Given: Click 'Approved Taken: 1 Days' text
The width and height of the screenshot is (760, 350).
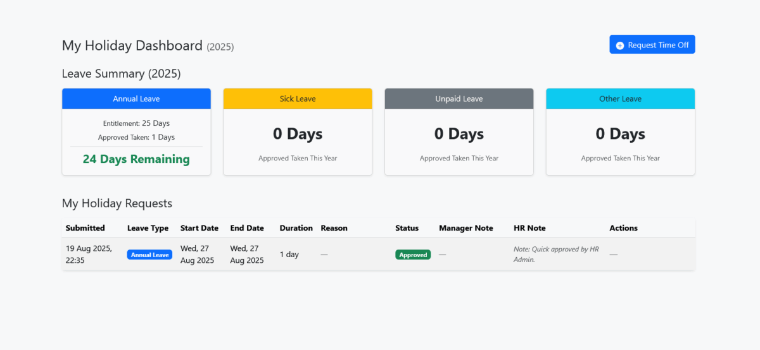Looking at the screenshot, I should pos(136,137).
